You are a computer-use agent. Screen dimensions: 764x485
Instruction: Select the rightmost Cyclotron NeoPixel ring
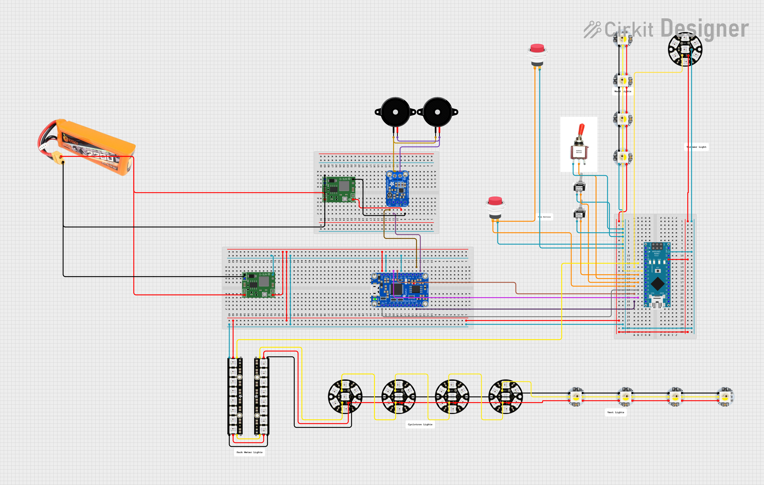pos(506,396)
